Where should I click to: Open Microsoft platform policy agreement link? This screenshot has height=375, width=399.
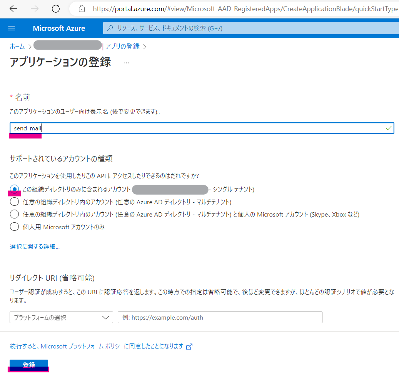(97, 346)
